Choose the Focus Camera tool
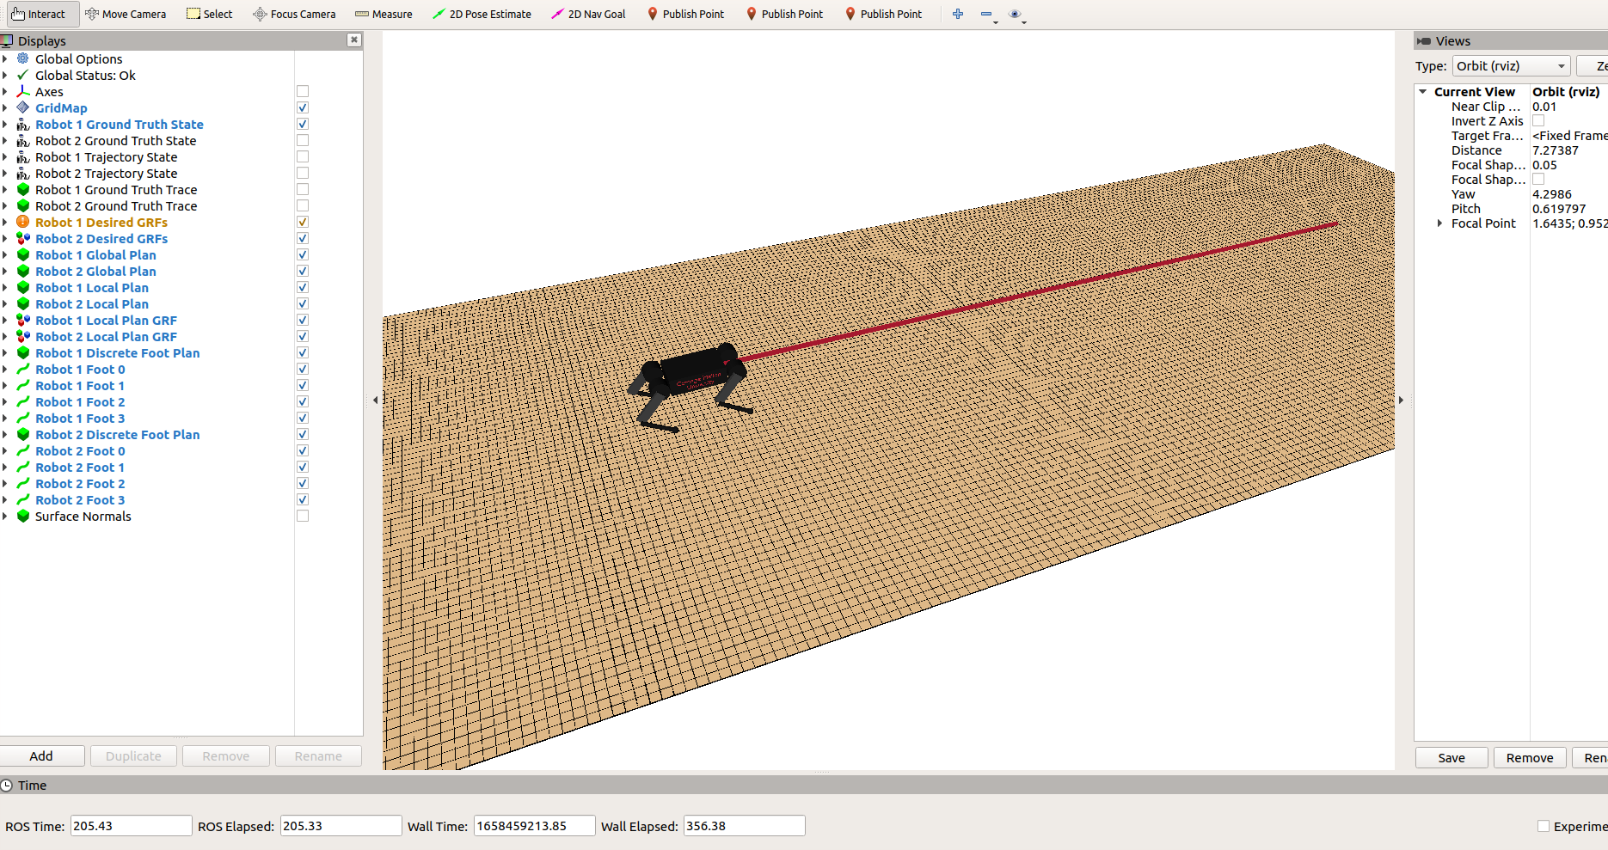The width and height of the screenshot is (1608, 850). click(x=294, y=14)
